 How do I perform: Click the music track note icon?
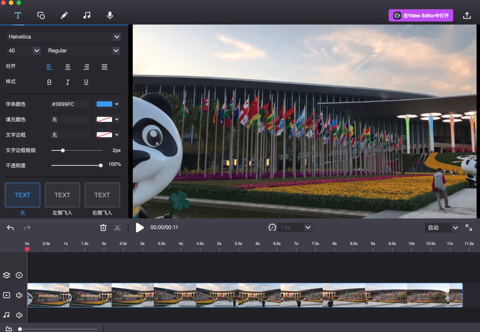click(6, 315)
